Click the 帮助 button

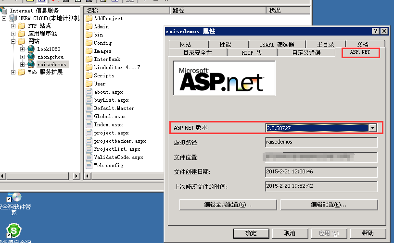coord(368,233)
